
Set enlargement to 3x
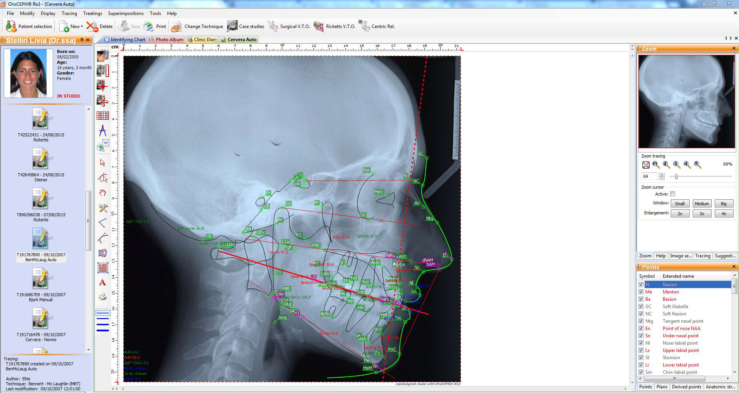coord(702,214)
